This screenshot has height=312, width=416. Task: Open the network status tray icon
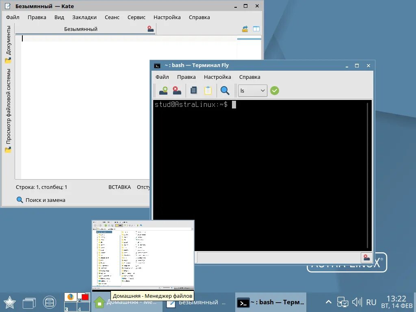[x=342, y=302]
